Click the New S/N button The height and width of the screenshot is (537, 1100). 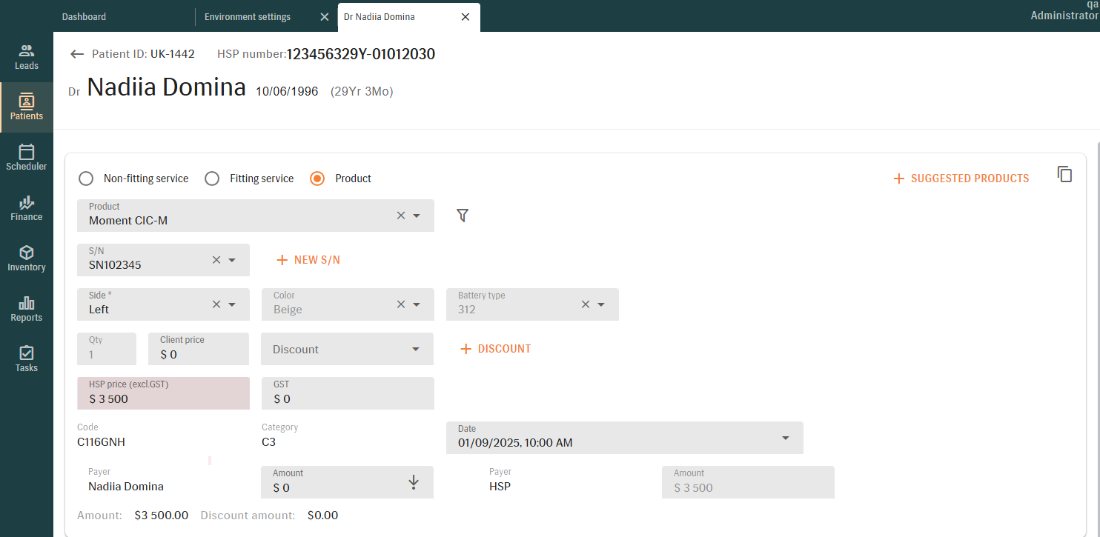(x=308, y=260)
